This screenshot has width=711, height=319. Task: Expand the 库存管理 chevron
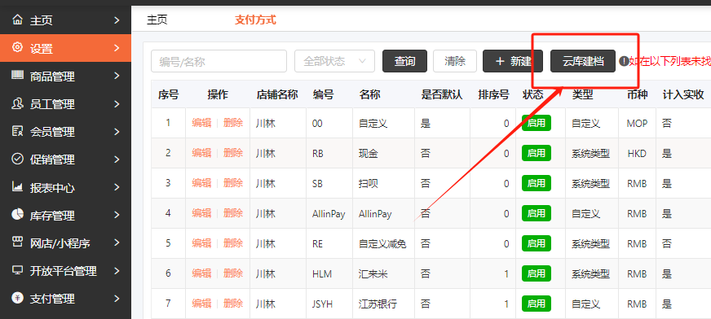tap(117, 215)
